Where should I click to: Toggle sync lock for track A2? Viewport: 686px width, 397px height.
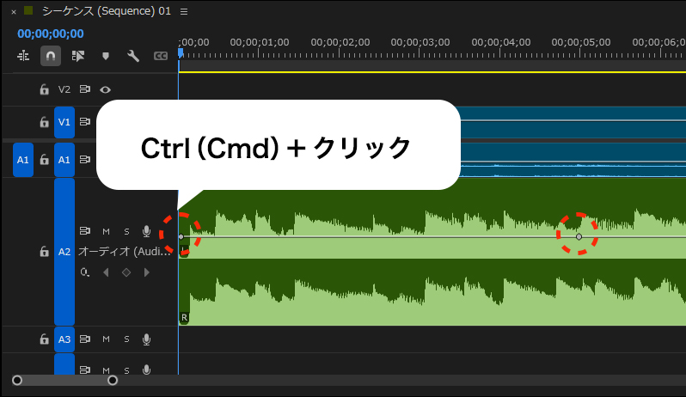click(85, 231)
